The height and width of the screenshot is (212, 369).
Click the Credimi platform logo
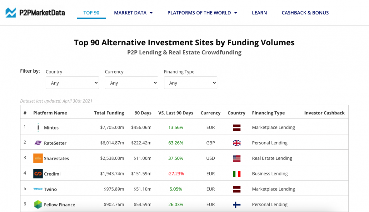coord(38,174)
